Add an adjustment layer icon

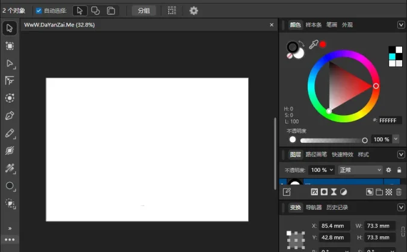pyautogui.click(x=343, y=192)
